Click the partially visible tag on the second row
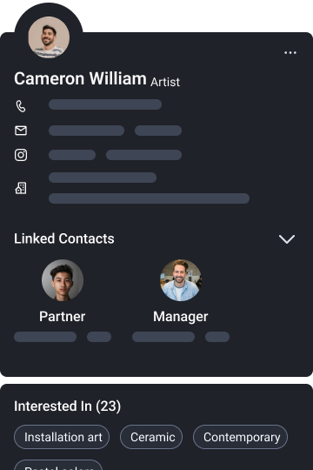The width and height of the screenshot is (313, 470). click(58, 465)
